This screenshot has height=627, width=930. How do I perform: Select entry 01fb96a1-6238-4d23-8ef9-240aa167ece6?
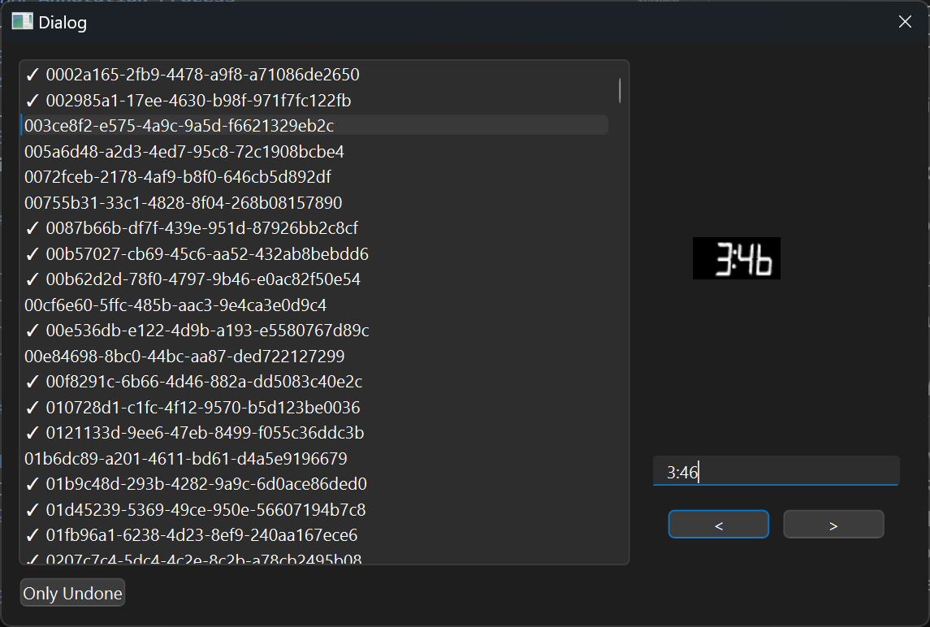coord(315,535)
